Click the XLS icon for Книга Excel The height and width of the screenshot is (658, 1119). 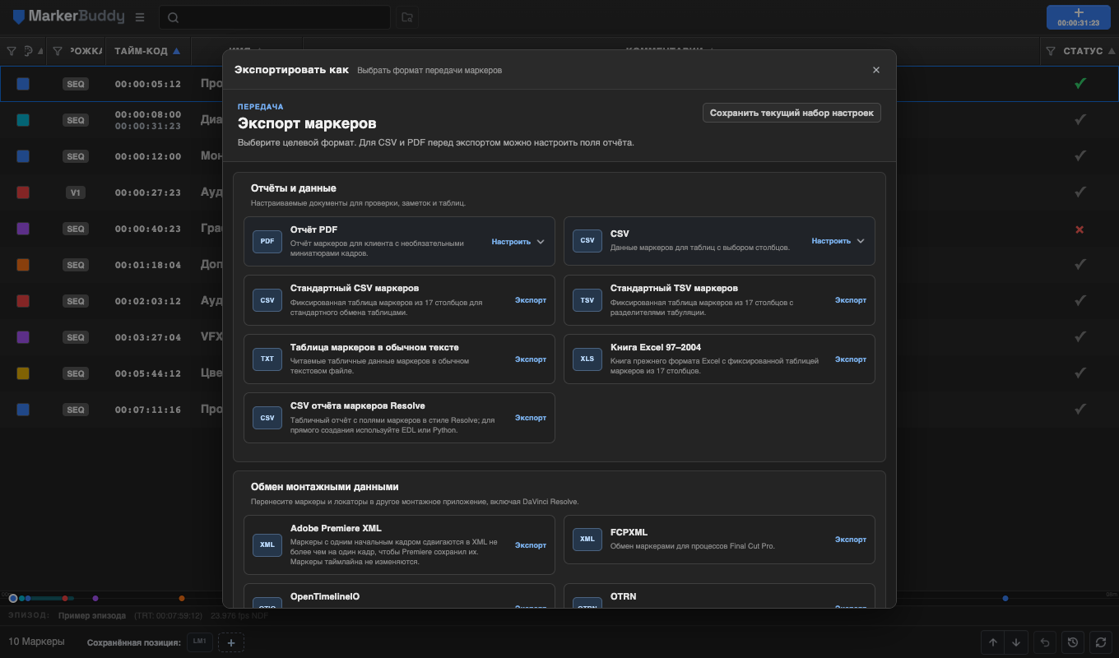coord(587,359)
